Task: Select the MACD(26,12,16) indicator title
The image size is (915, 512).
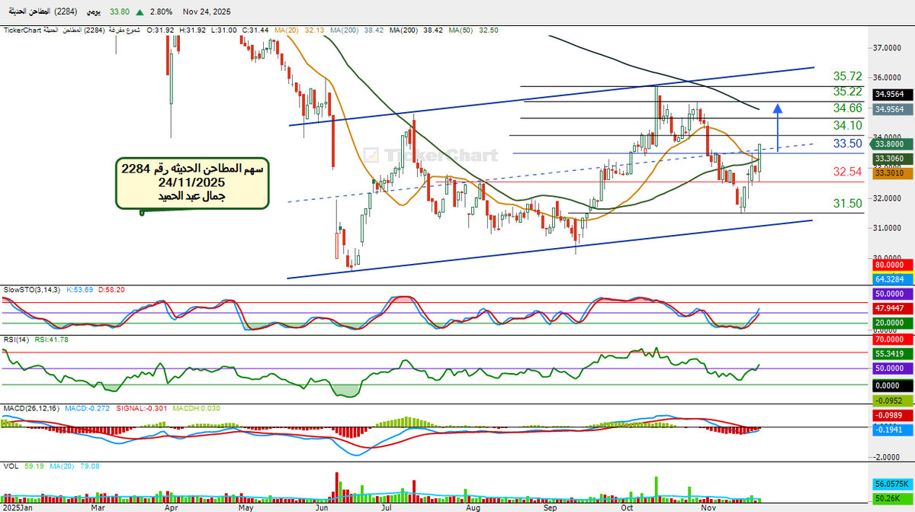Action: pyautogui.click(x=30, y=408)
